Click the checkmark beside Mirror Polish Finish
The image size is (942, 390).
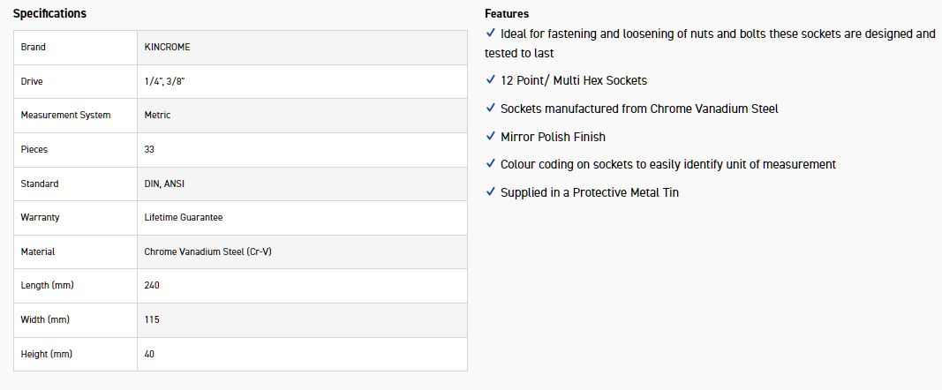pyautogui.click(x=491, y=137)
